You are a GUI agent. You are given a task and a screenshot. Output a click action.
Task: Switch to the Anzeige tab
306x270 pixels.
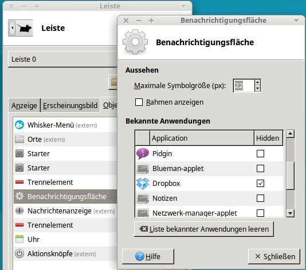24,106
